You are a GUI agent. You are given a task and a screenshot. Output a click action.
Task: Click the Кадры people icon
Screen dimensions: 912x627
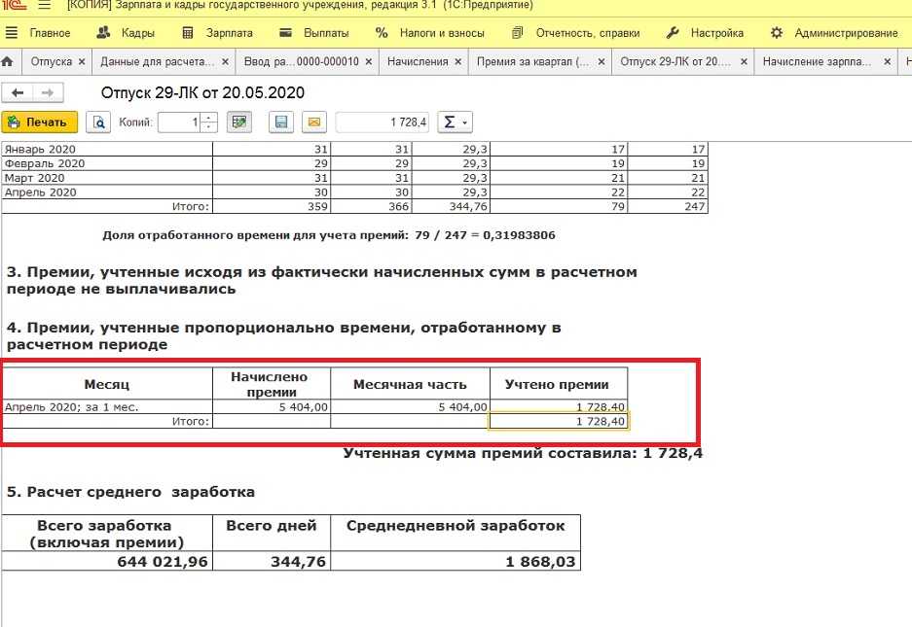[x=103, y=32]
